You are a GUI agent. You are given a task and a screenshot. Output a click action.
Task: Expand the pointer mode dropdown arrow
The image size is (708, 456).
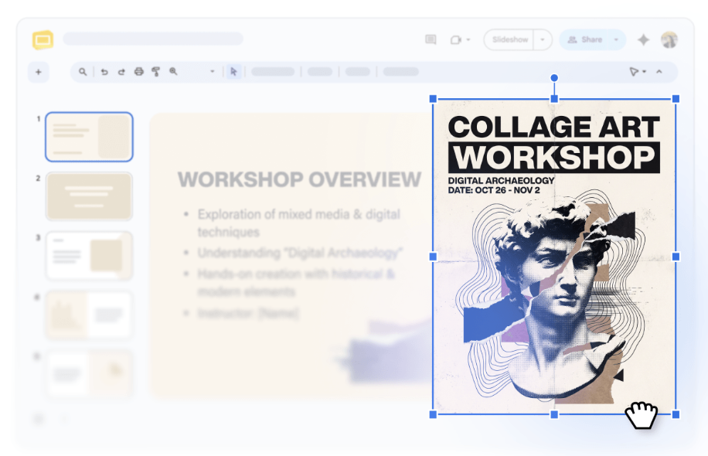[645, 72]
